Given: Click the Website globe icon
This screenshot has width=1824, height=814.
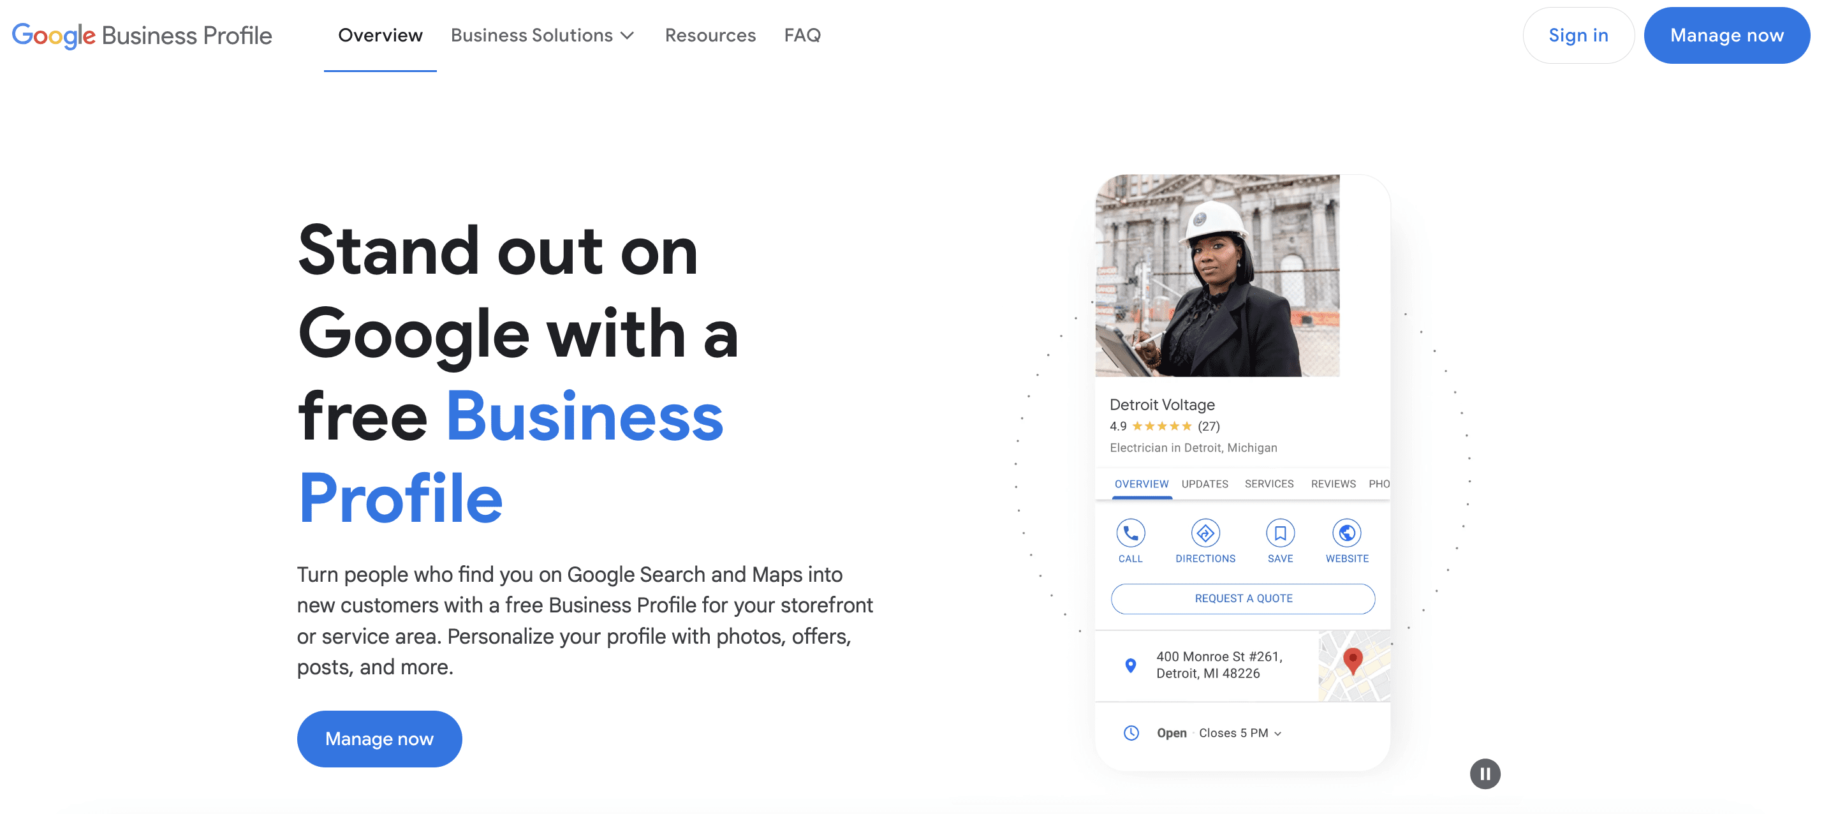Looking at the screenshot, I should coord(1346,533).
